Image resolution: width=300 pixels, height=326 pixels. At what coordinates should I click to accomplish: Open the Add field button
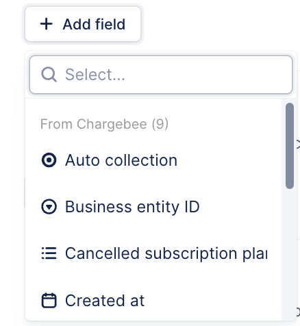(83, 24)
